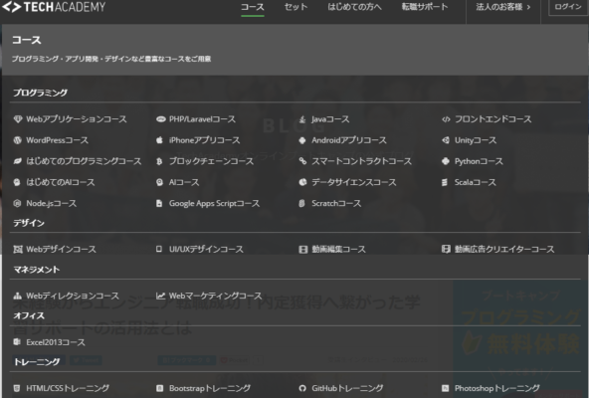Go to iPhoneアプリコース

pos(204,140)
